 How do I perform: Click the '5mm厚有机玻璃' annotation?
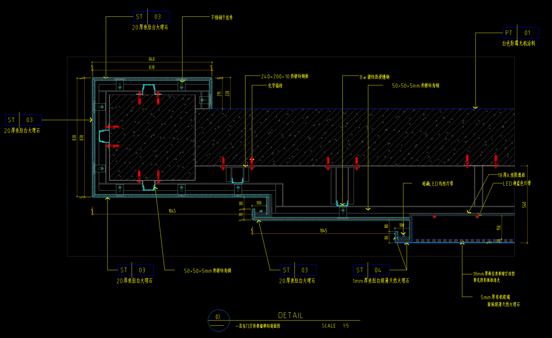click(495, 297)
